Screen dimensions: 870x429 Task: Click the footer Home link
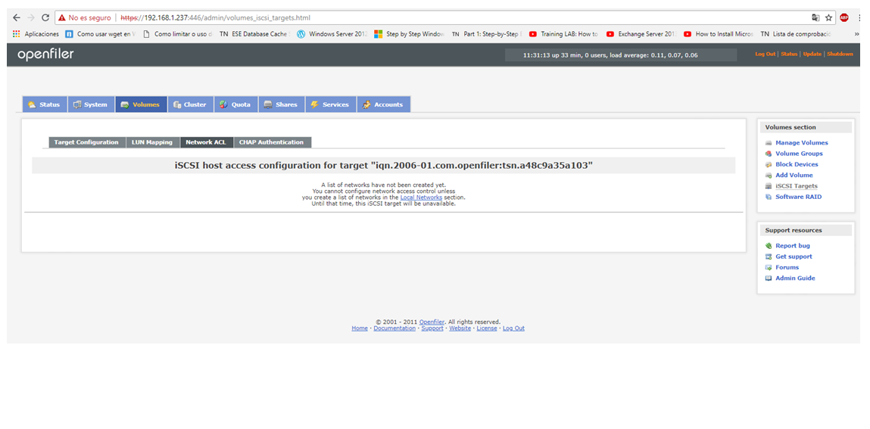click(x=360, y=328)
